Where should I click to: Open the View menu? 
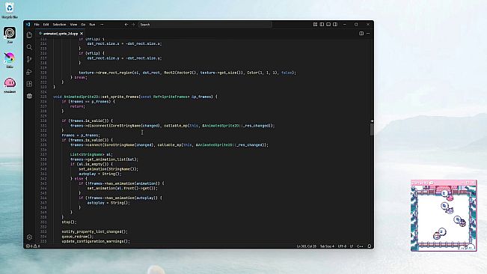(x=73, y=24)
